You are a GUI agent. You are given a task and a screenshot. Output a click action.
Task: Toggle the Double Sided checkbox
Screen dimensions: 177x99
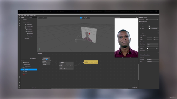[x=148, y=51]
